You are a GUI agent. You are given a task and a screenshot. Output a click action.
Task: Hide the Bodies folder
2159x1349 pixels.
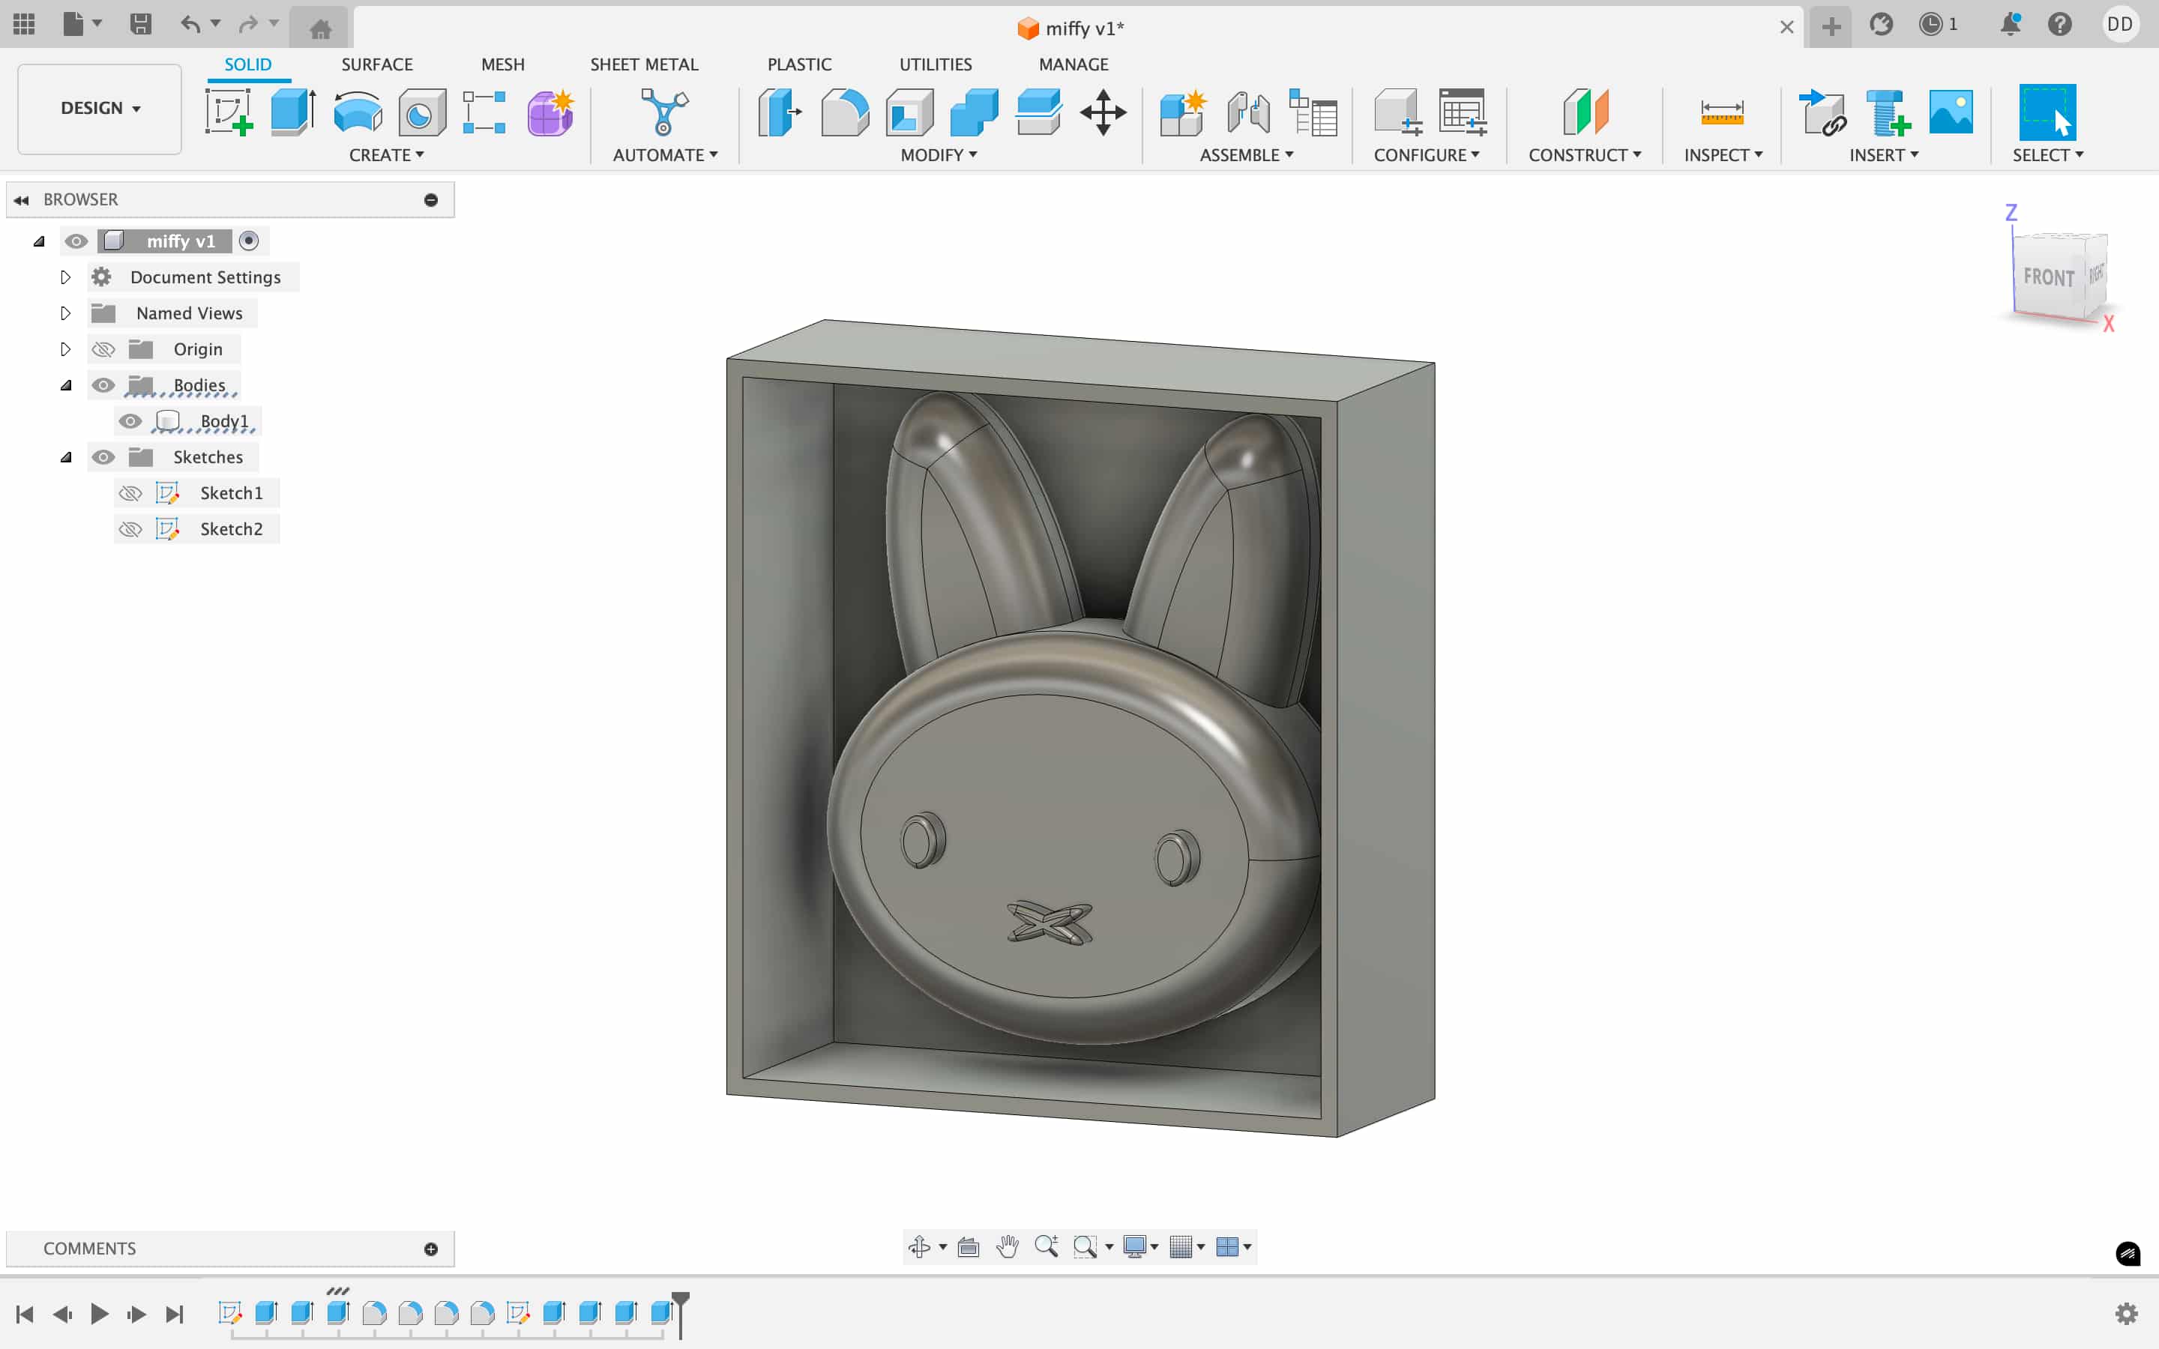coord(103,384)
